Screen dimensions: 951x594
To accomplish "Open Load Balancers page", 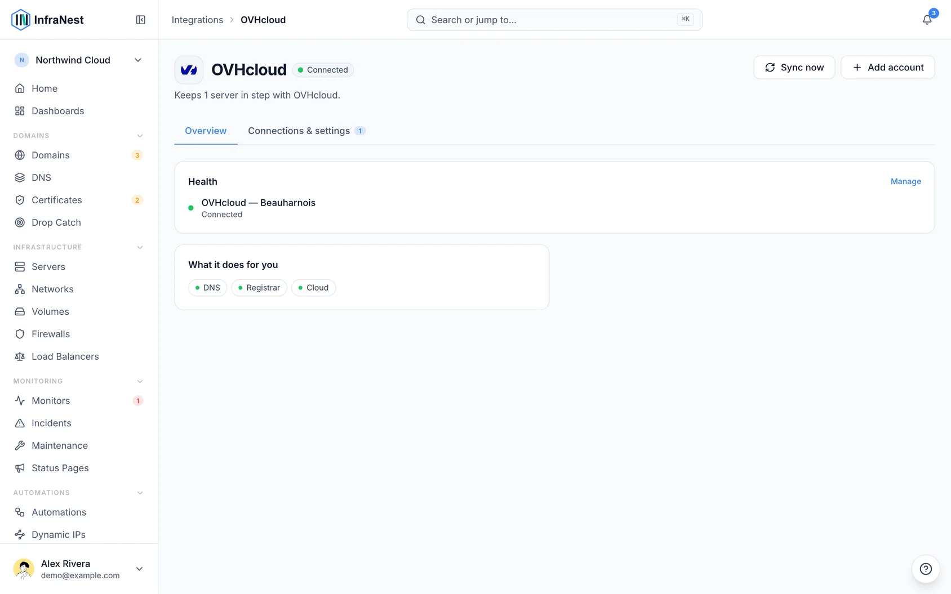I will (x=79, y=356).
